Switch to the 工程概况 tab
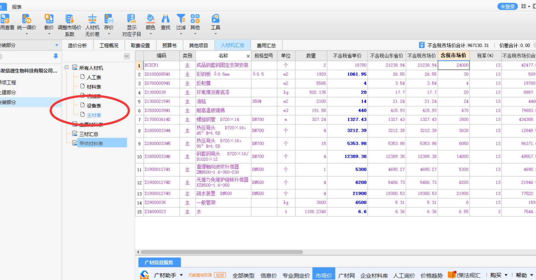 pyautogui.click(x=109, y=45)
